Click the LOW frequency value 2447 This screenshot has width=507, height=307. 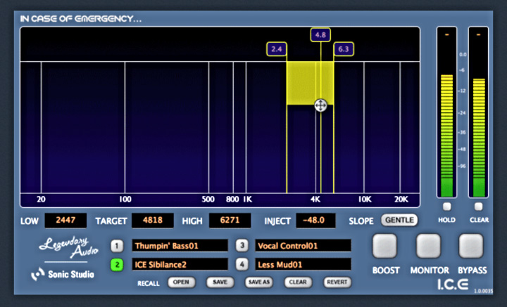tap(65, 221)
